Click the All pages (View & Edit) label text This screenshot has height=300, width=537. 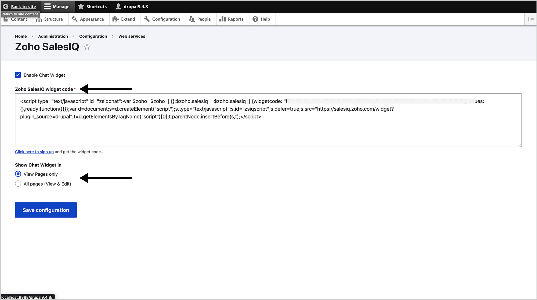[x=47, y=184]
